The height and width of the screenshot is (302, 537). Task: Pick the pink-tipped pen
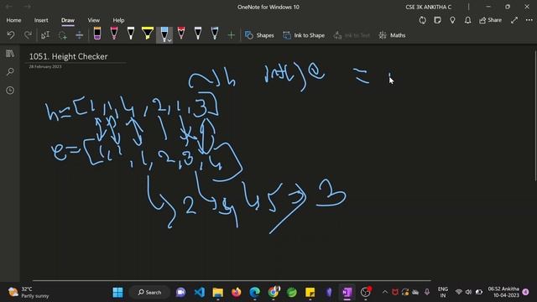[114, 34]
